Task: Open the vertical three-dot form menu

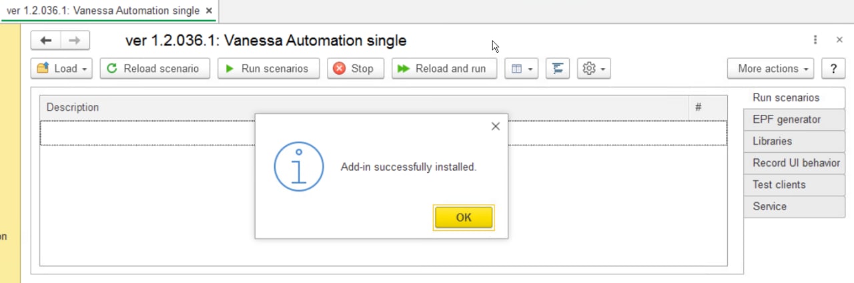Action: pos(815,40)
